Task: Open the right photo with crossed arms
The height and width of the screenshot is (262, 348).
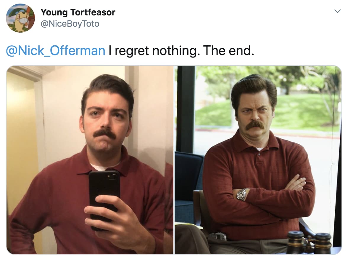Action: [x=258, y=160]
